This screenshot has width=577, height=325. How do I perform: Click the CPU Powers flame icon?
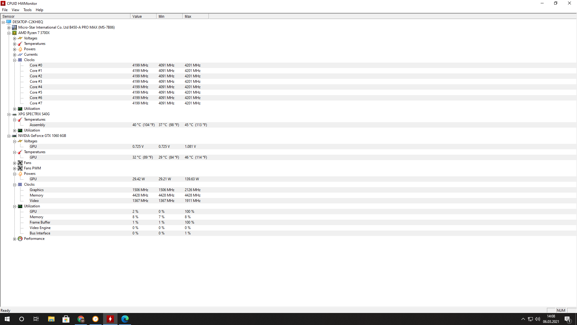click(20, 49)
